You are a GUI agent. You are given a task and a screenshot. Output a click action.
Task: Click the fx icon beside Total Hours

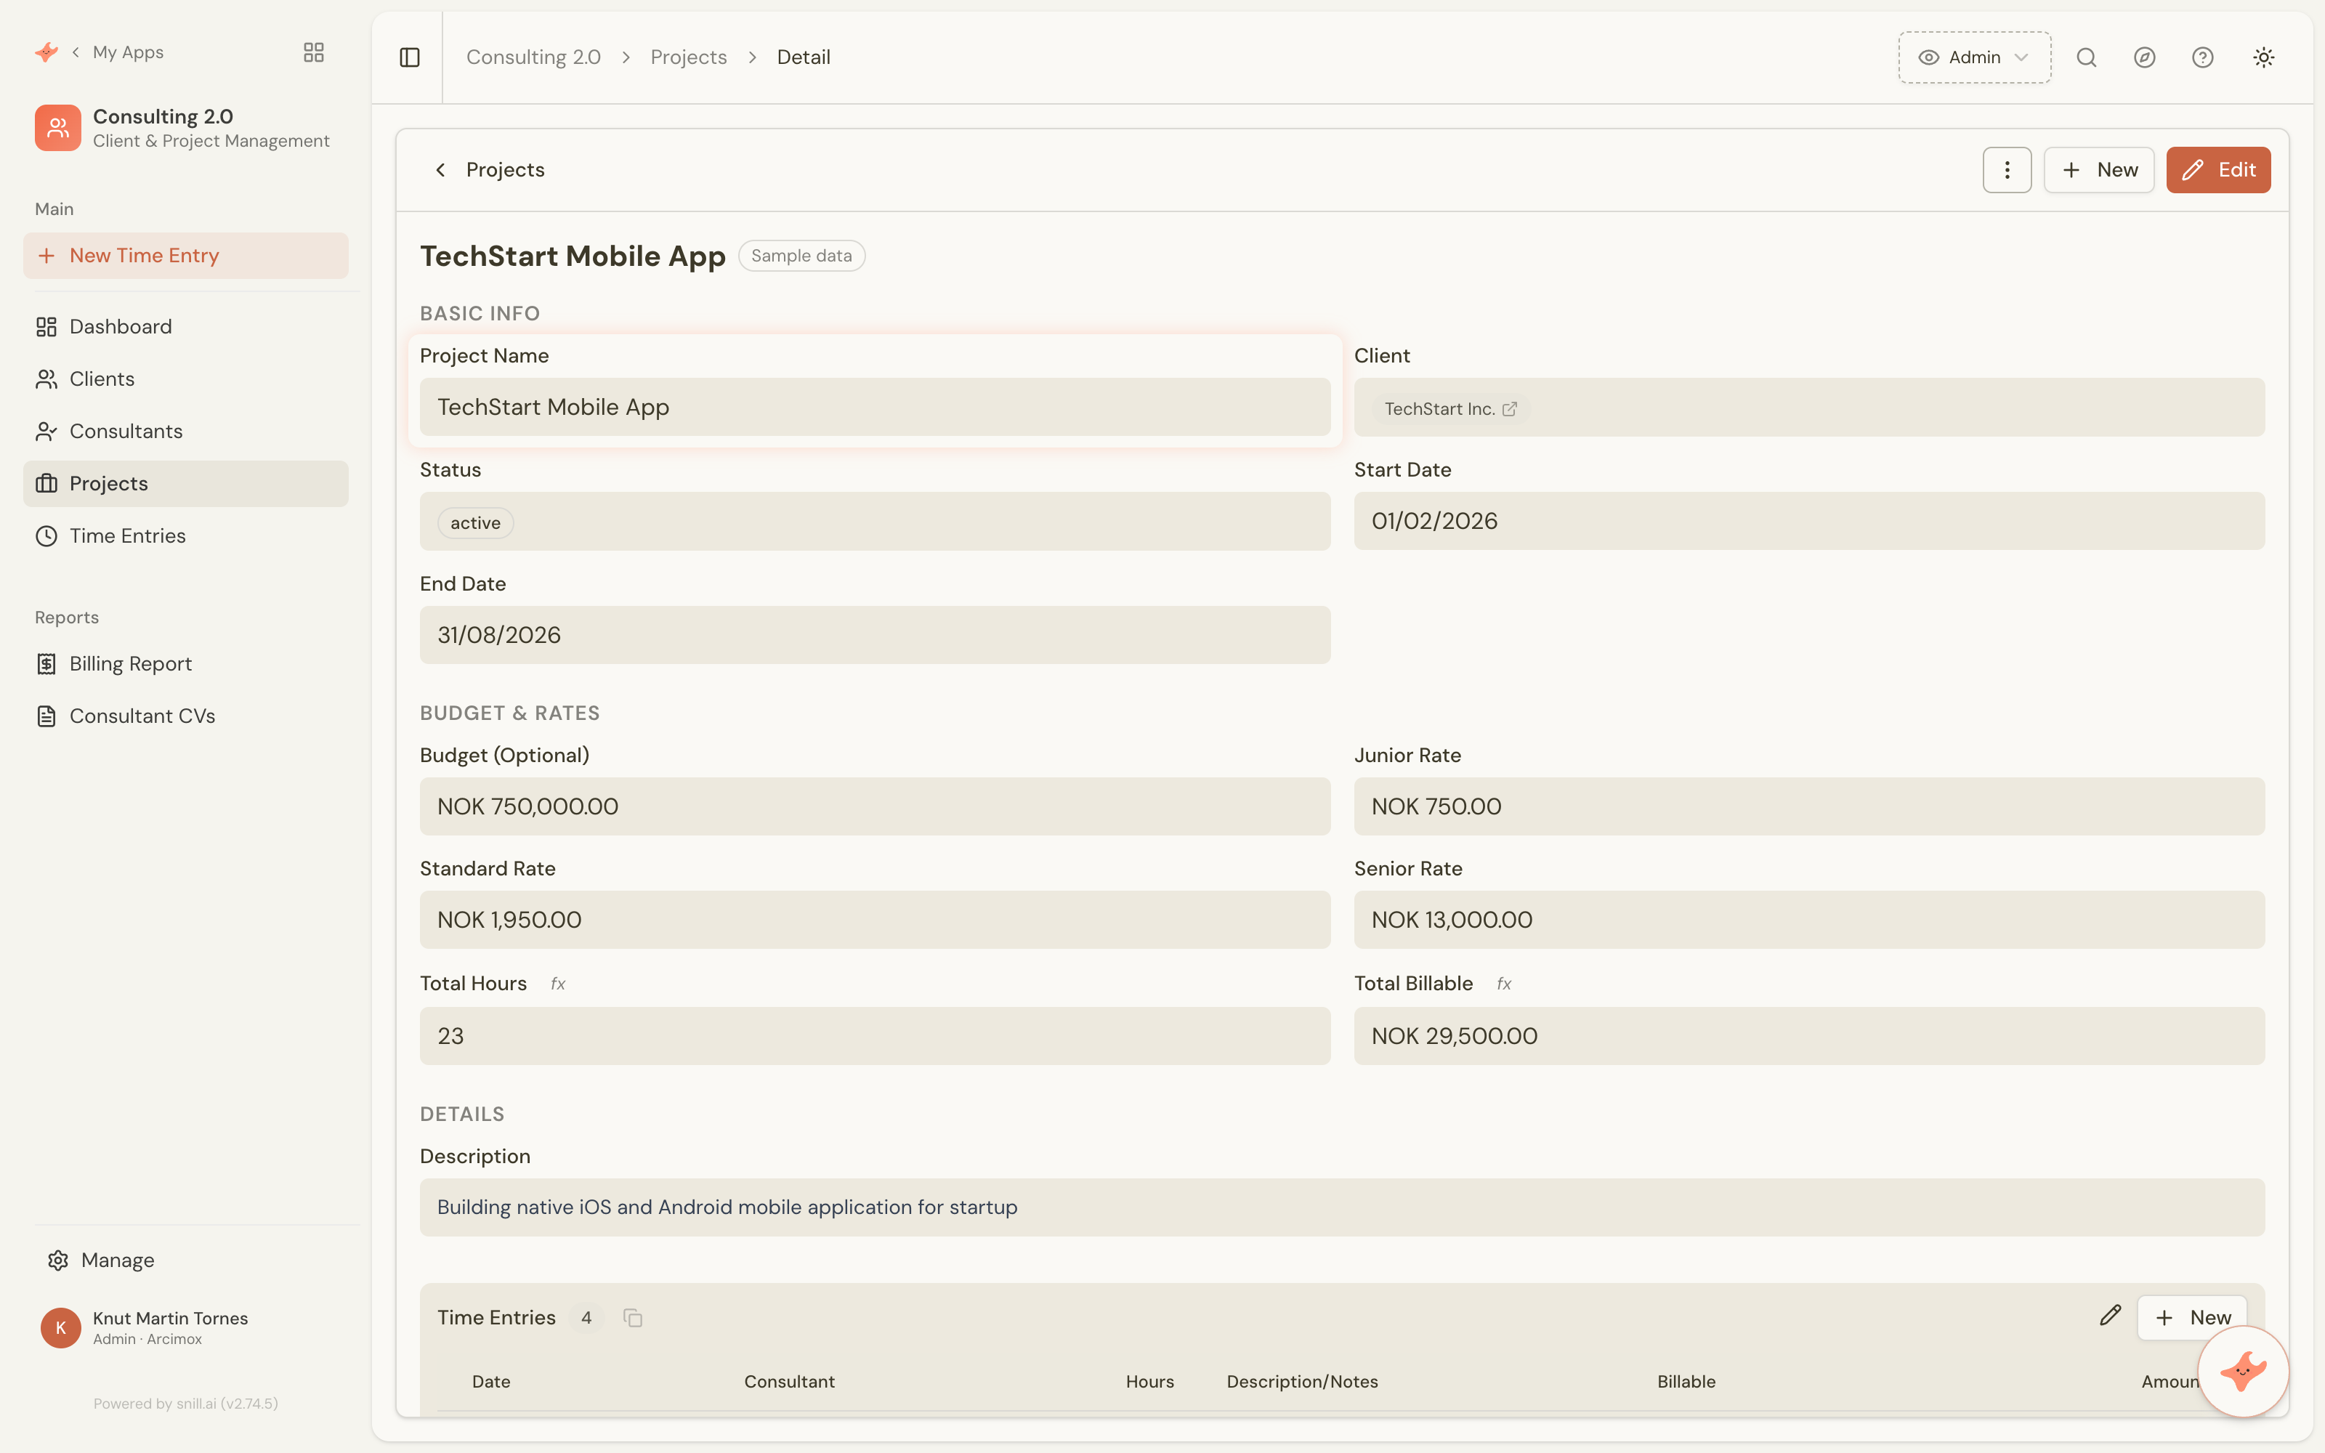point(557,984)
